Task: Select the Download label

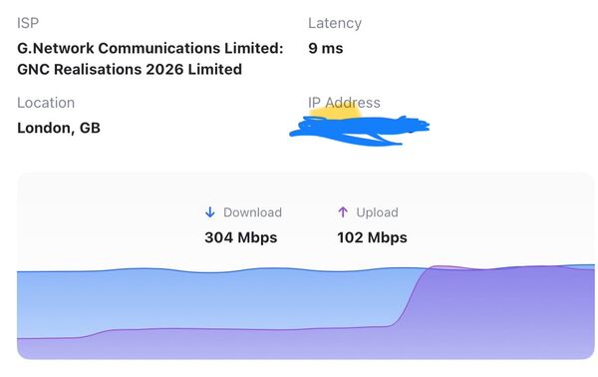Action: tap(252, 212)
